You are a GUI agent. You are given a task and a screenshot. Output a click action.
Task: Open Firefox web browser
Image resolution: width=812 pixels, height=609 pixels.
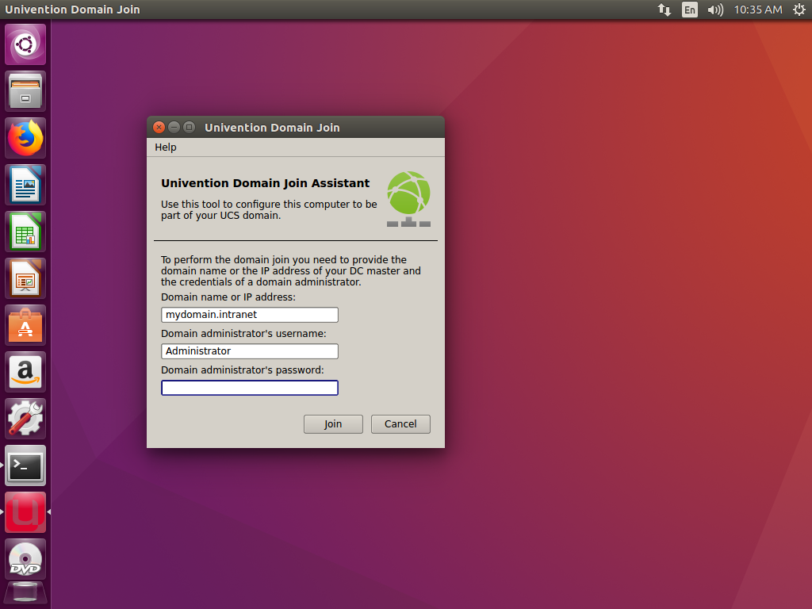(25, 138)
